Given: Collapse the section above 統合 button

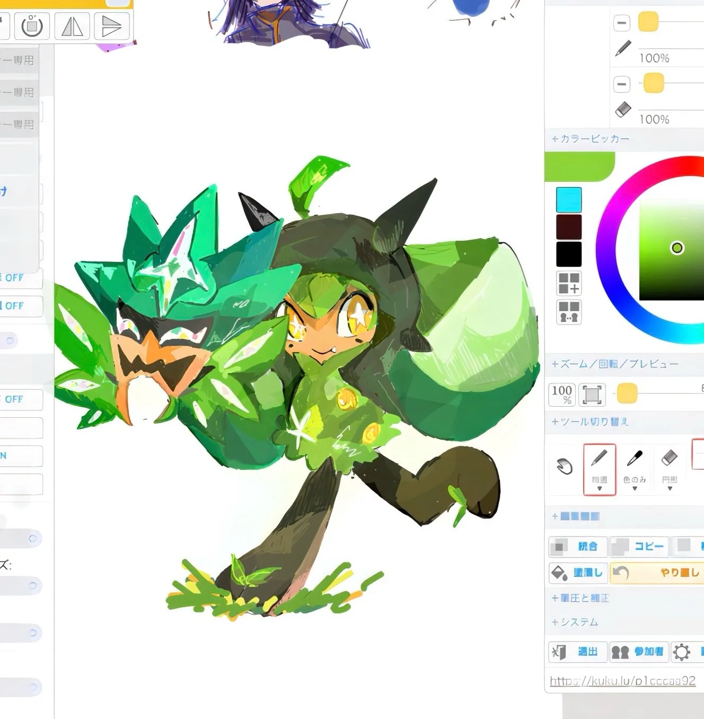Looking at the screenshot, I should [576, 516].
